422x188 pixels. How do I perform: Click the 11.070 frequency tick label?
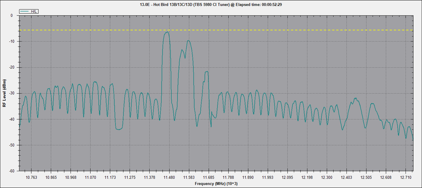[90, 177]
